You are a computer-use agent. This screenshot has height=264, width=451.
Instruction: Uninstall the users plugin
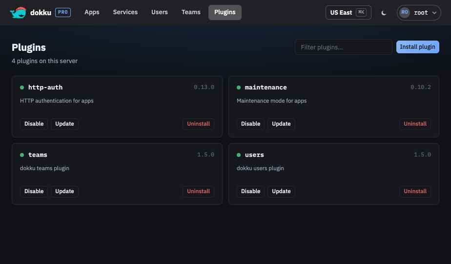click(415, 191)
